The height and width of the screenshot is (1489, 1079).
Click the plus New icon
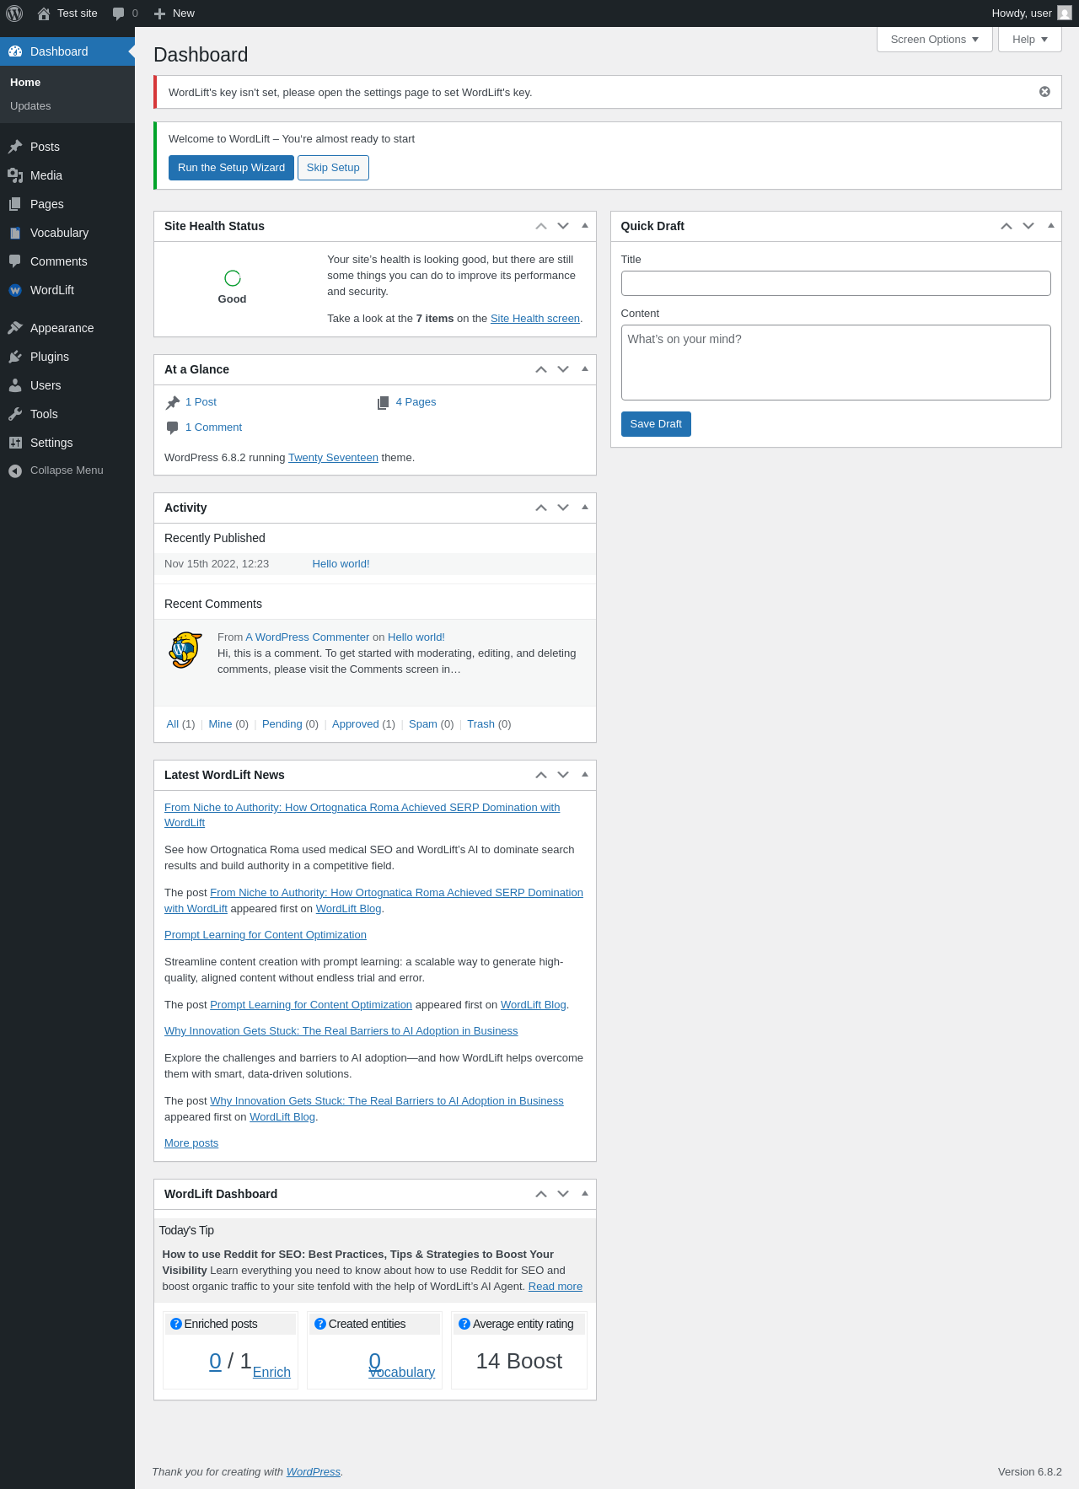(159, 13)
